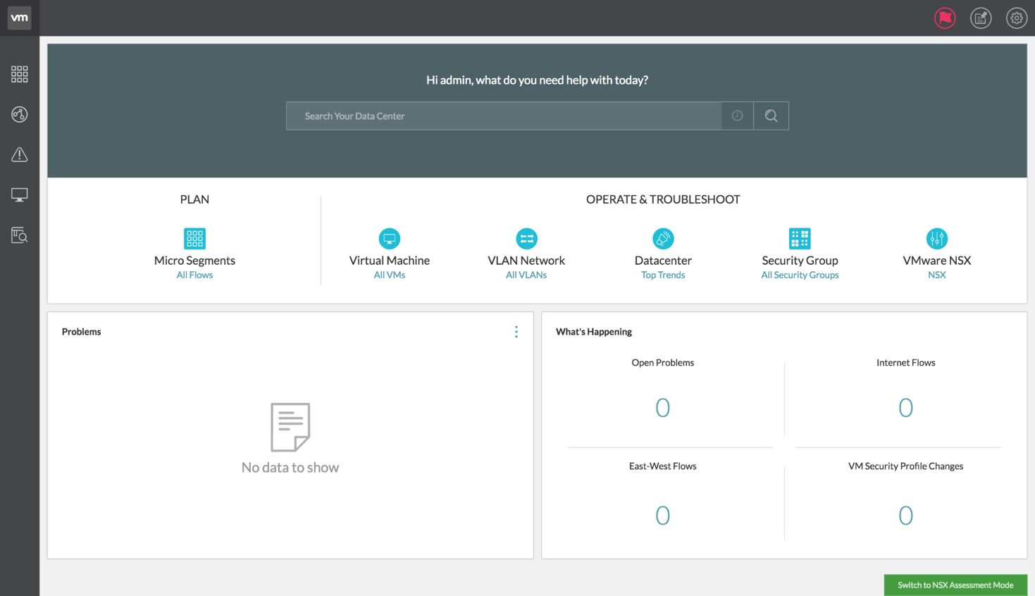Open the Security Group icon
1035x596 pixels.
coord(800,238)
